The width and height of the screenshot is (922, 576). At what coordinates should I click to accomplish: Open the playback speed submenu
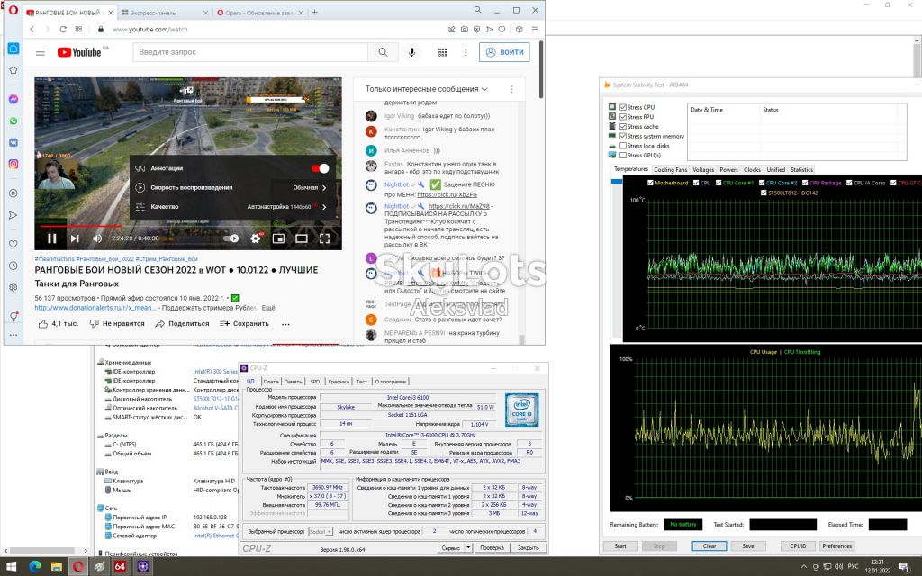(x=232, y=187)
